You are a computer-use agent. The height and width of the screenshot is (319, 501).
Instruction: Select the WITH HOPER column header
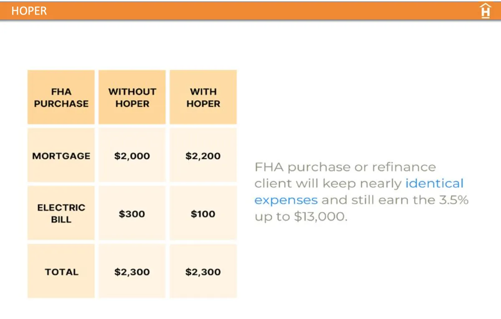pos(203,98)
